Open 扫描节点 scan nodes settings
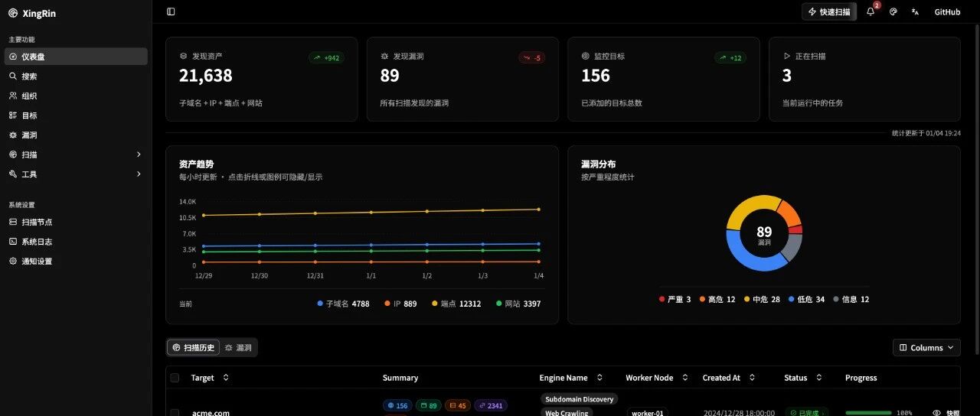The width and height of the screenshot is (980, 416). click(76, 222)
